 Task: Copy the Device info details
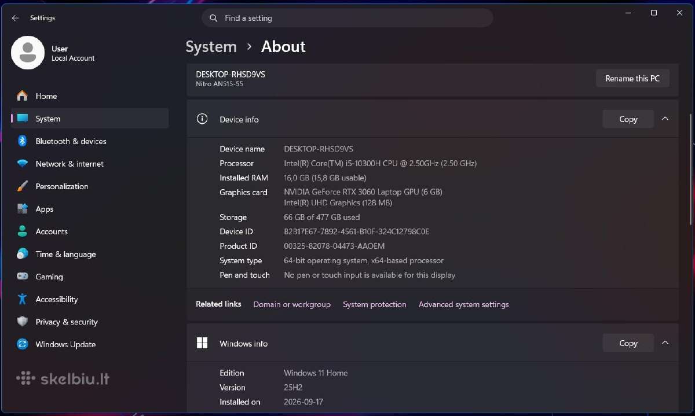[x=628, y=119]
